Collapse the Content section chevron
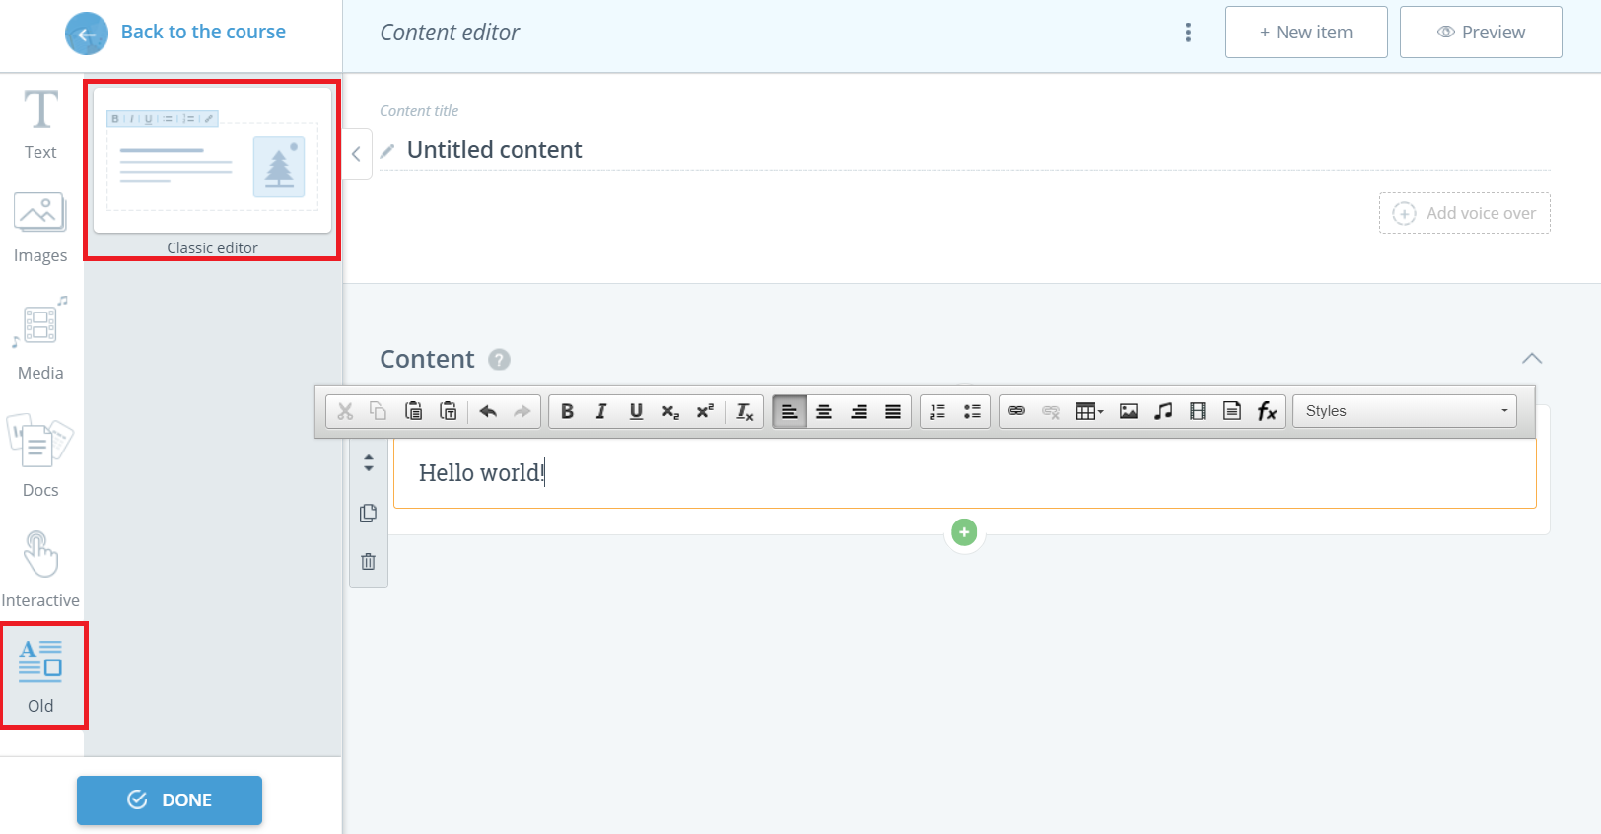 1531,358
